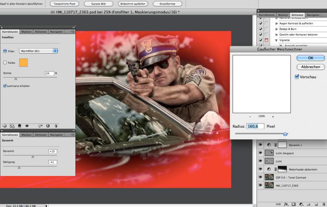This screenshot has width=327, height=207.
Task: Add a layer mask via bottom icon
Action: [293, 204]
